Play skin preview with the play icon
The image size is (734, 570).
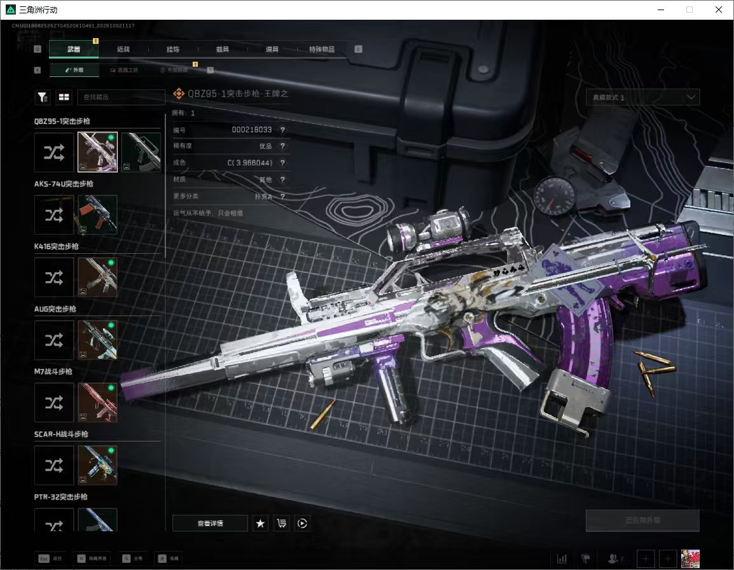302,523
